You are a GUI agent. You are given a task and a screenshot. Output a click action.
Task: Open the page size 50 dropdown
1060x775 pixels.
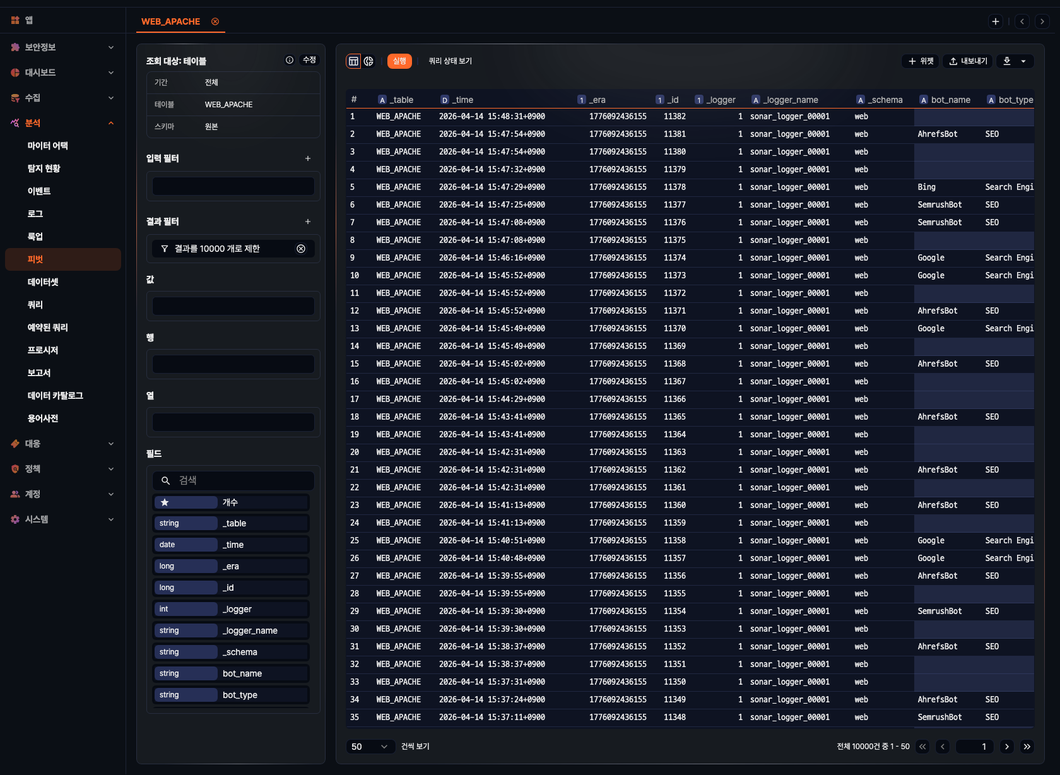(370, 747)
